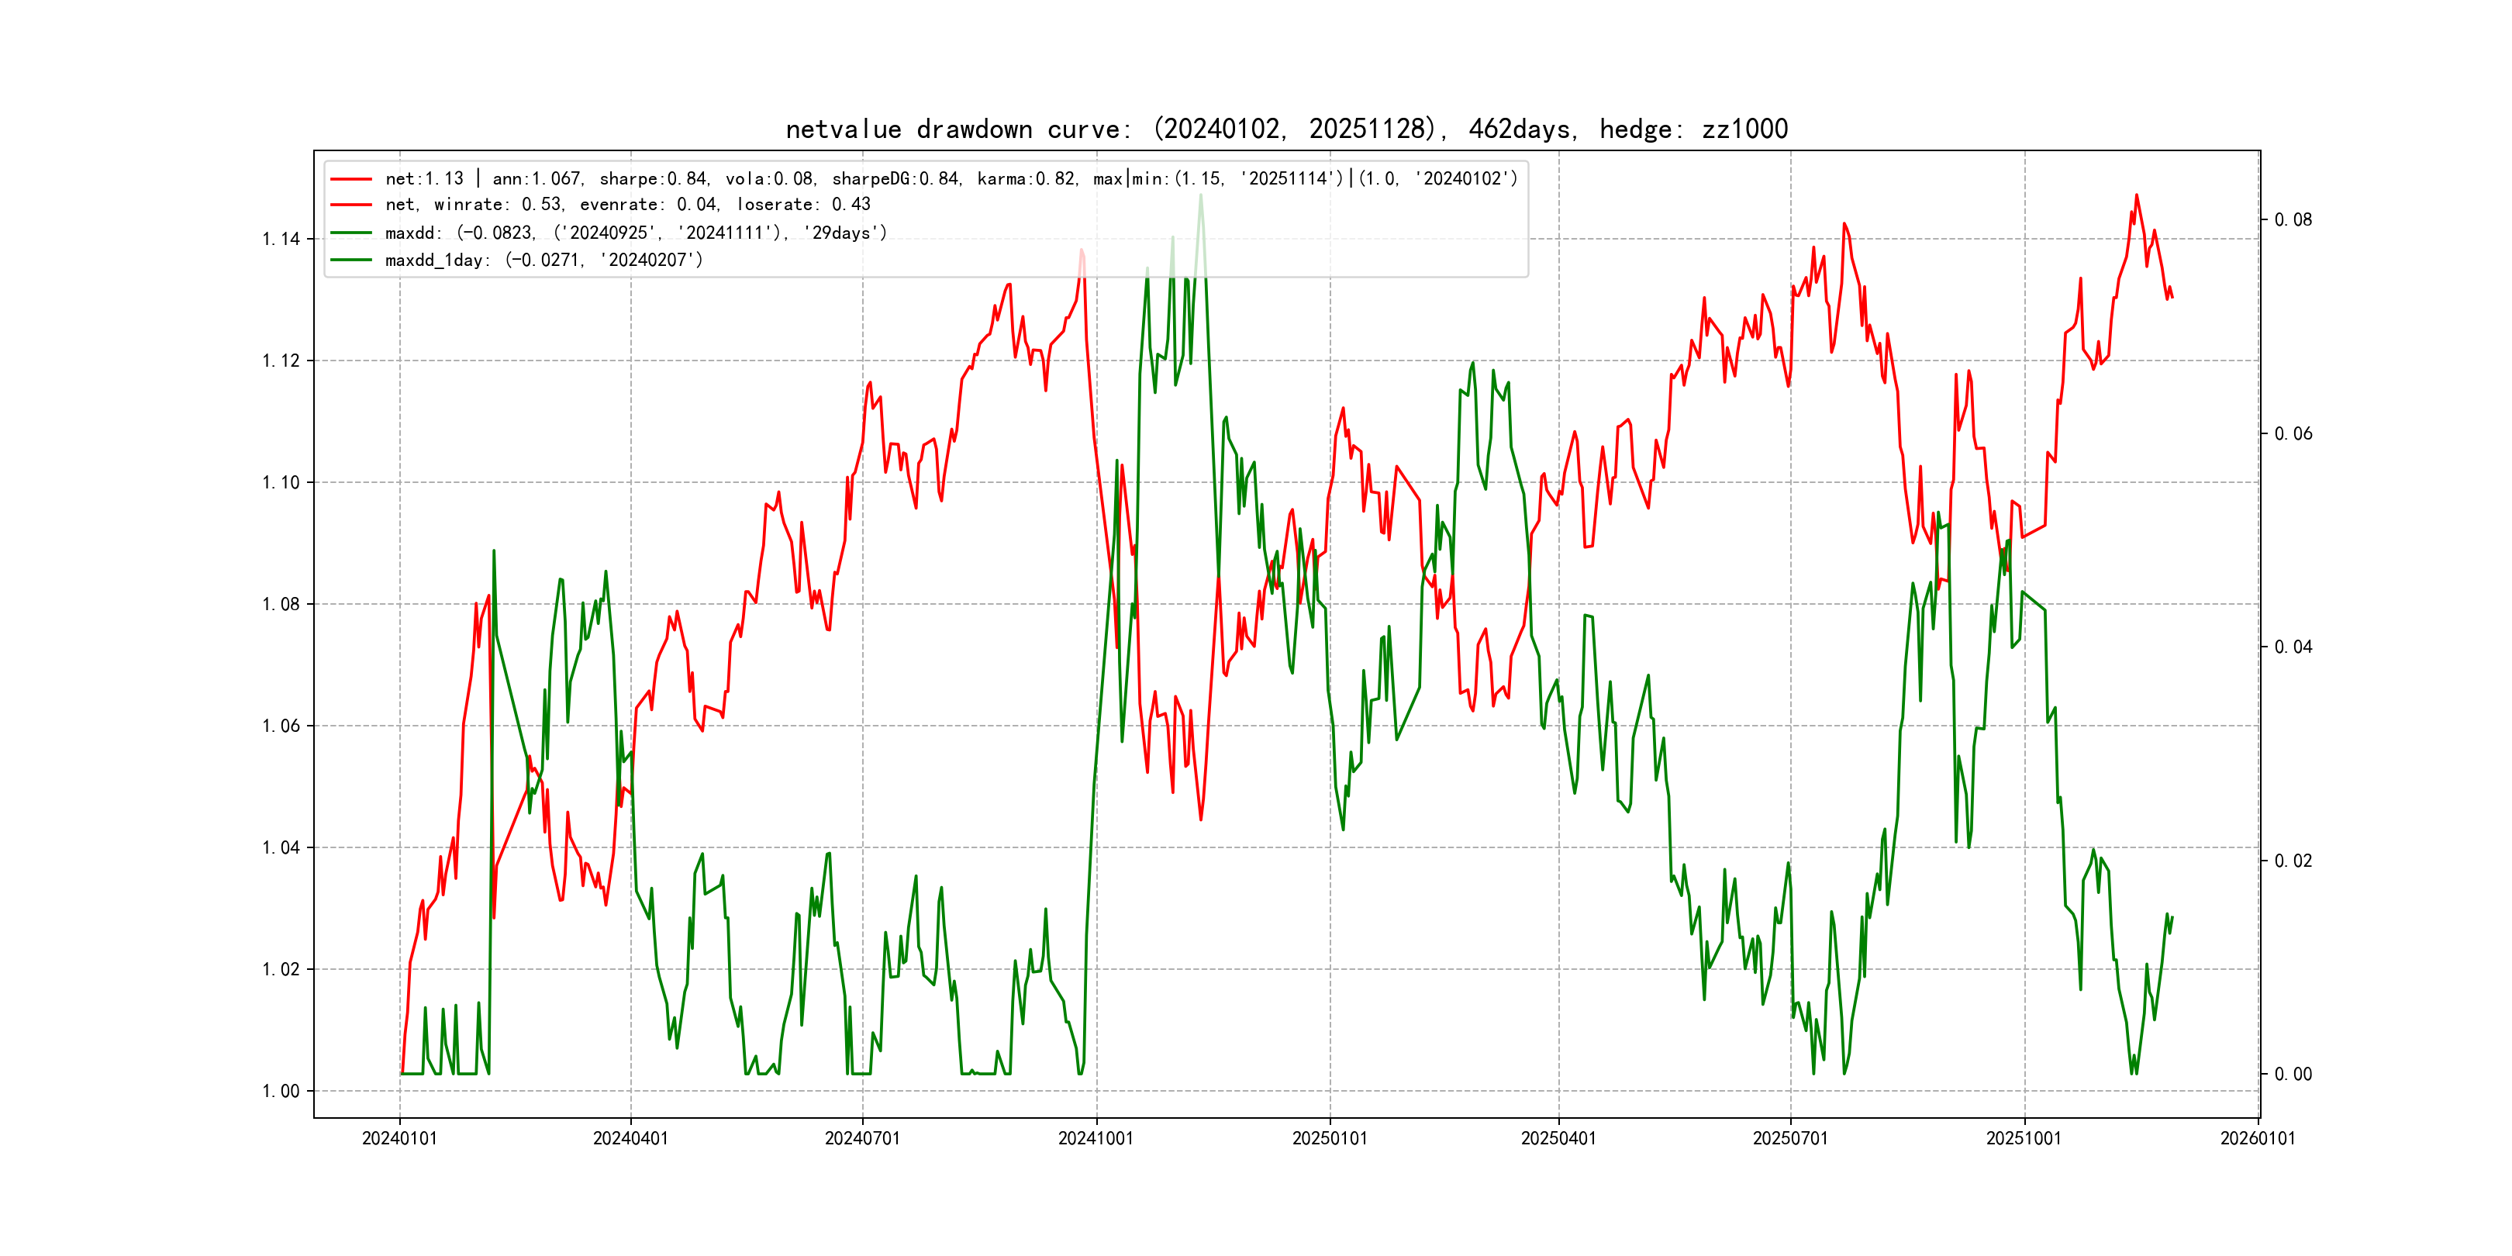Select the maxdd -0.0823 legend text
Viewport: 2512px width, 1256px height.
pos(636,233)
